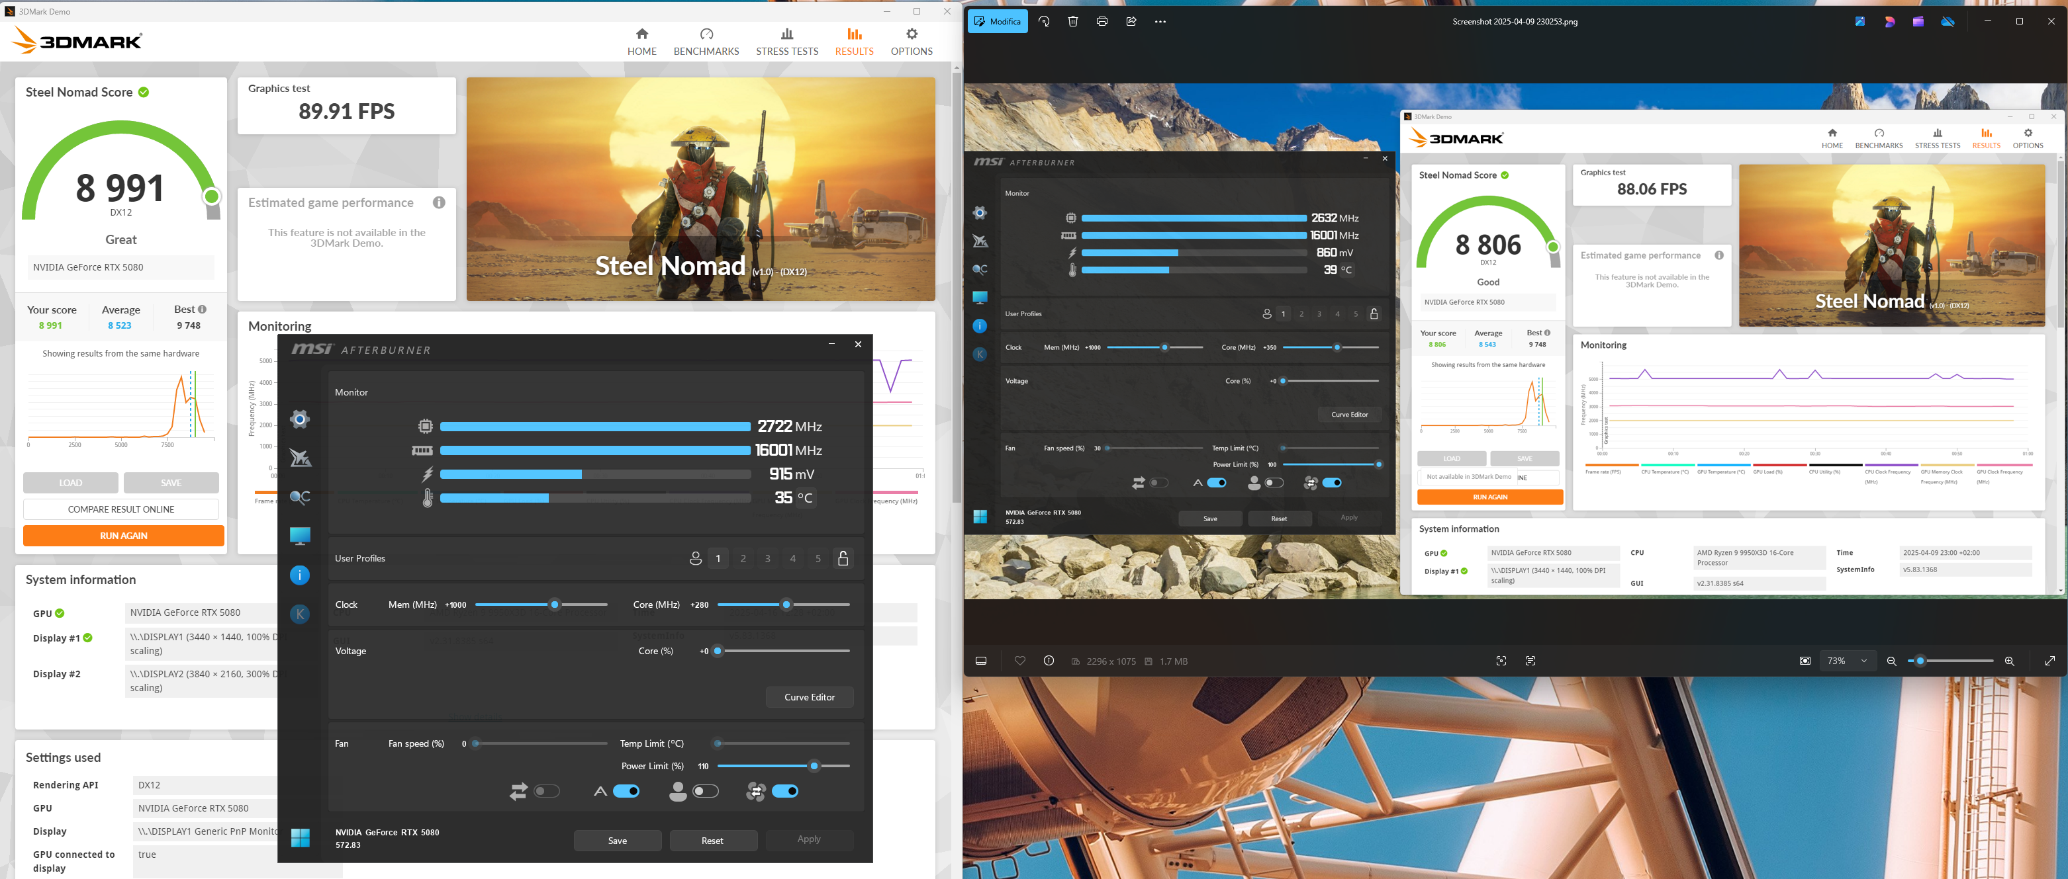Screen dimensions: 2068x879
Task: Click the Power Limit slider handle
Action: click(x=814, y=766)
